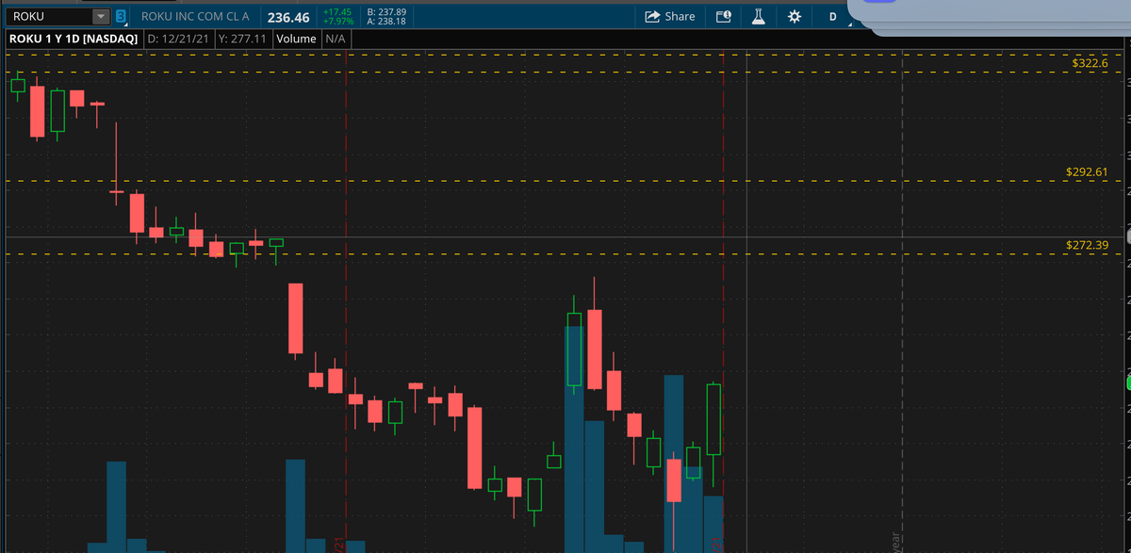Click the blue symbol link icon
The height and width of the screenshot is (553, 1131).
coord(121,17)
